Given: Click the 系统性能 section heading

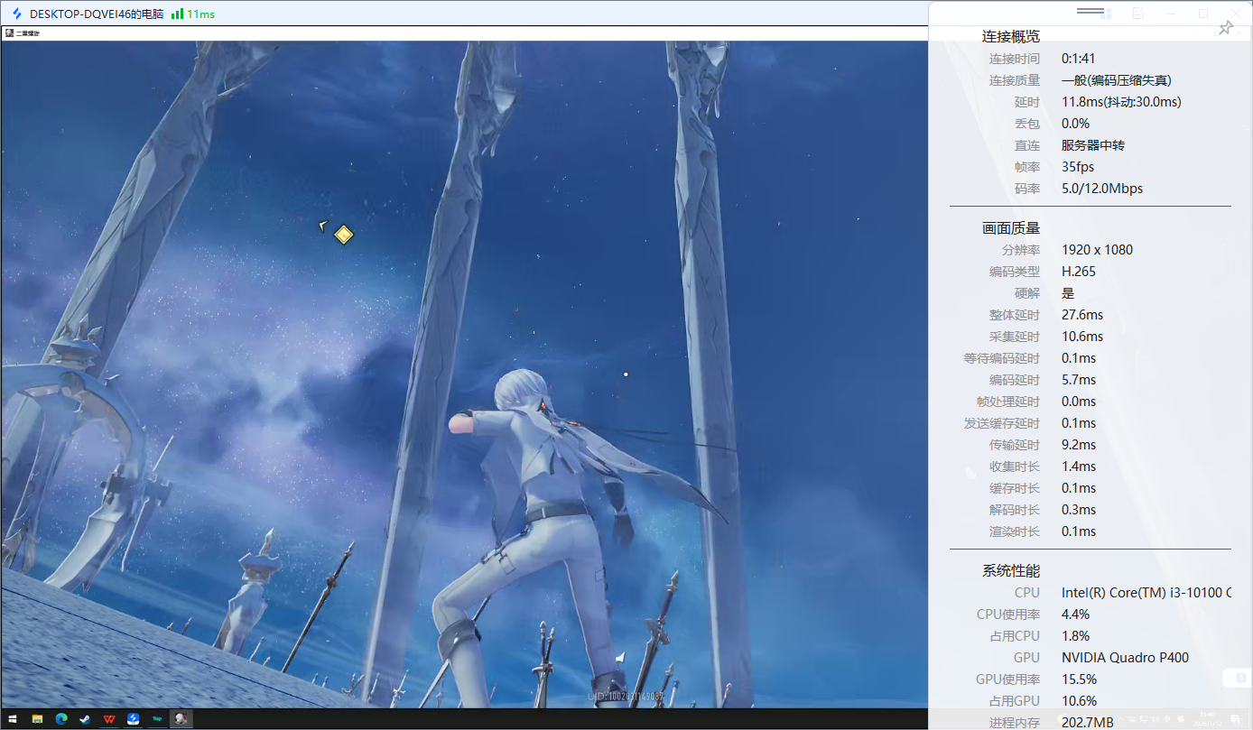Looking at the screenshot, I should tap(1011, 571).
